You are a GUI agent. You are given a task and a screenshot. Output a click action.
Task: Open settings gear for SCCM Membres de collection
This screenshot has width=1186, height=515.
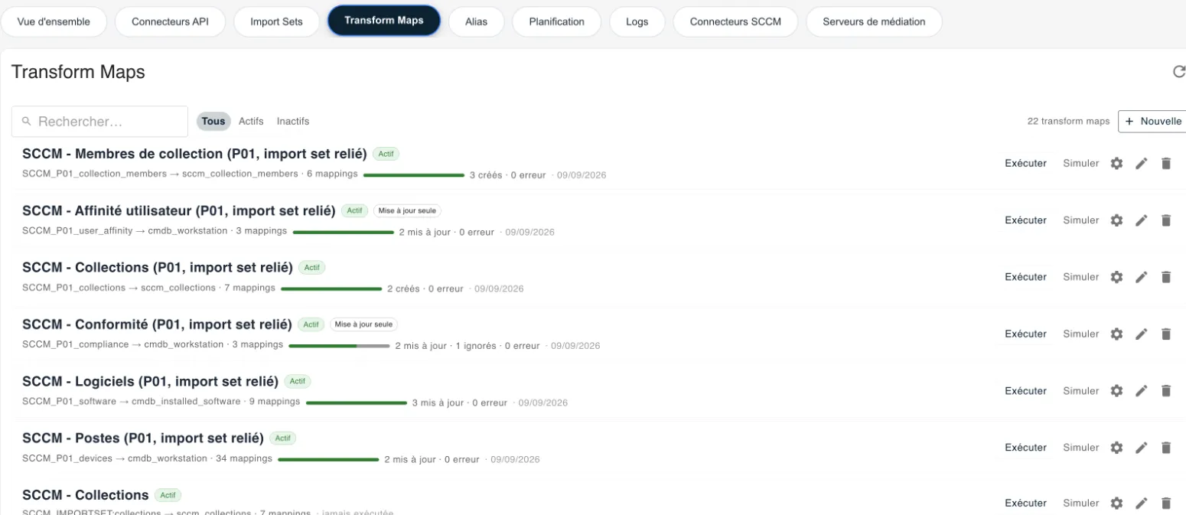coord(1116,163)
